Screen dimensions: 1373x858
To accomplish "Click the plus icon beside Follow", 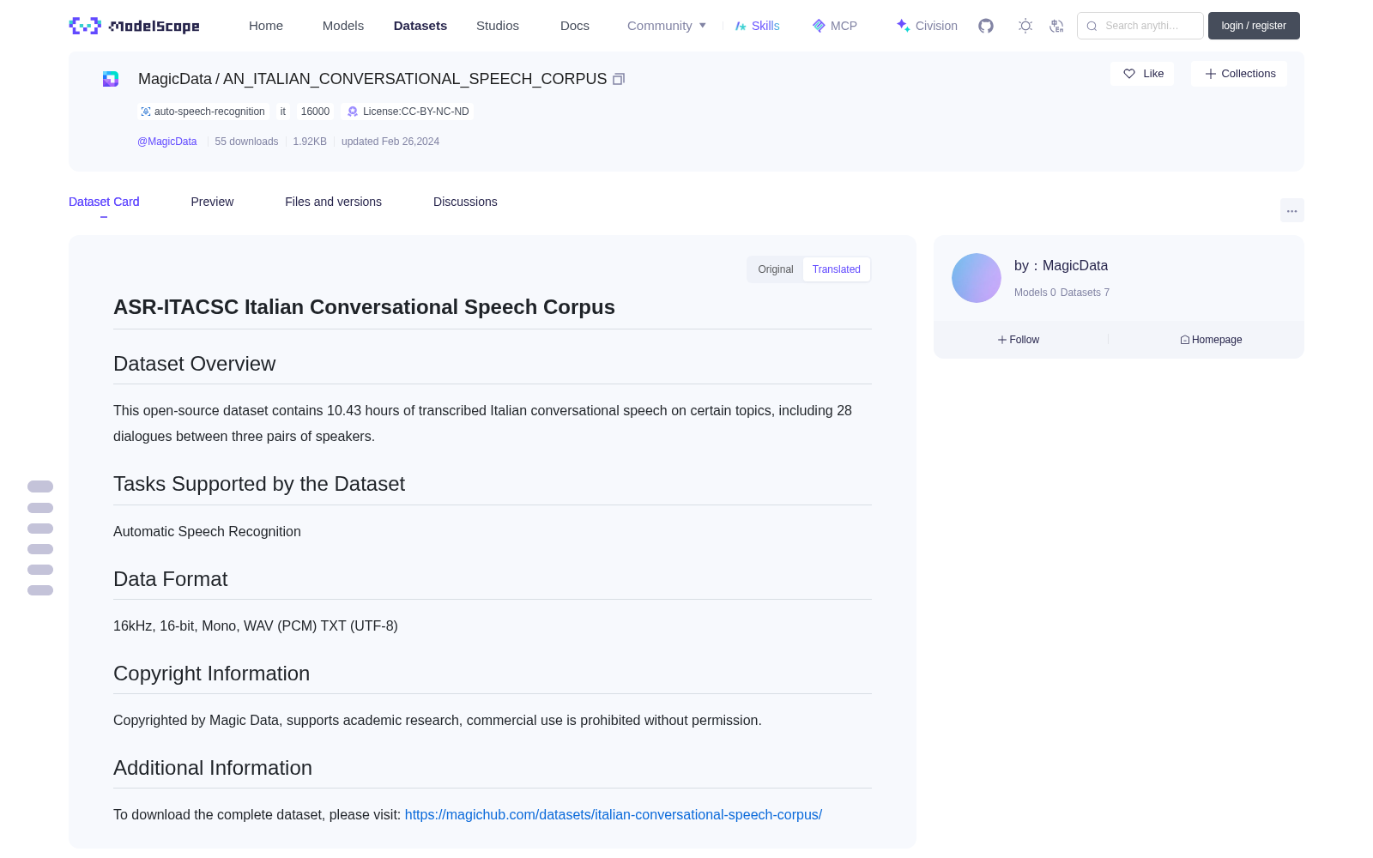I will [x=1002, y=340].
